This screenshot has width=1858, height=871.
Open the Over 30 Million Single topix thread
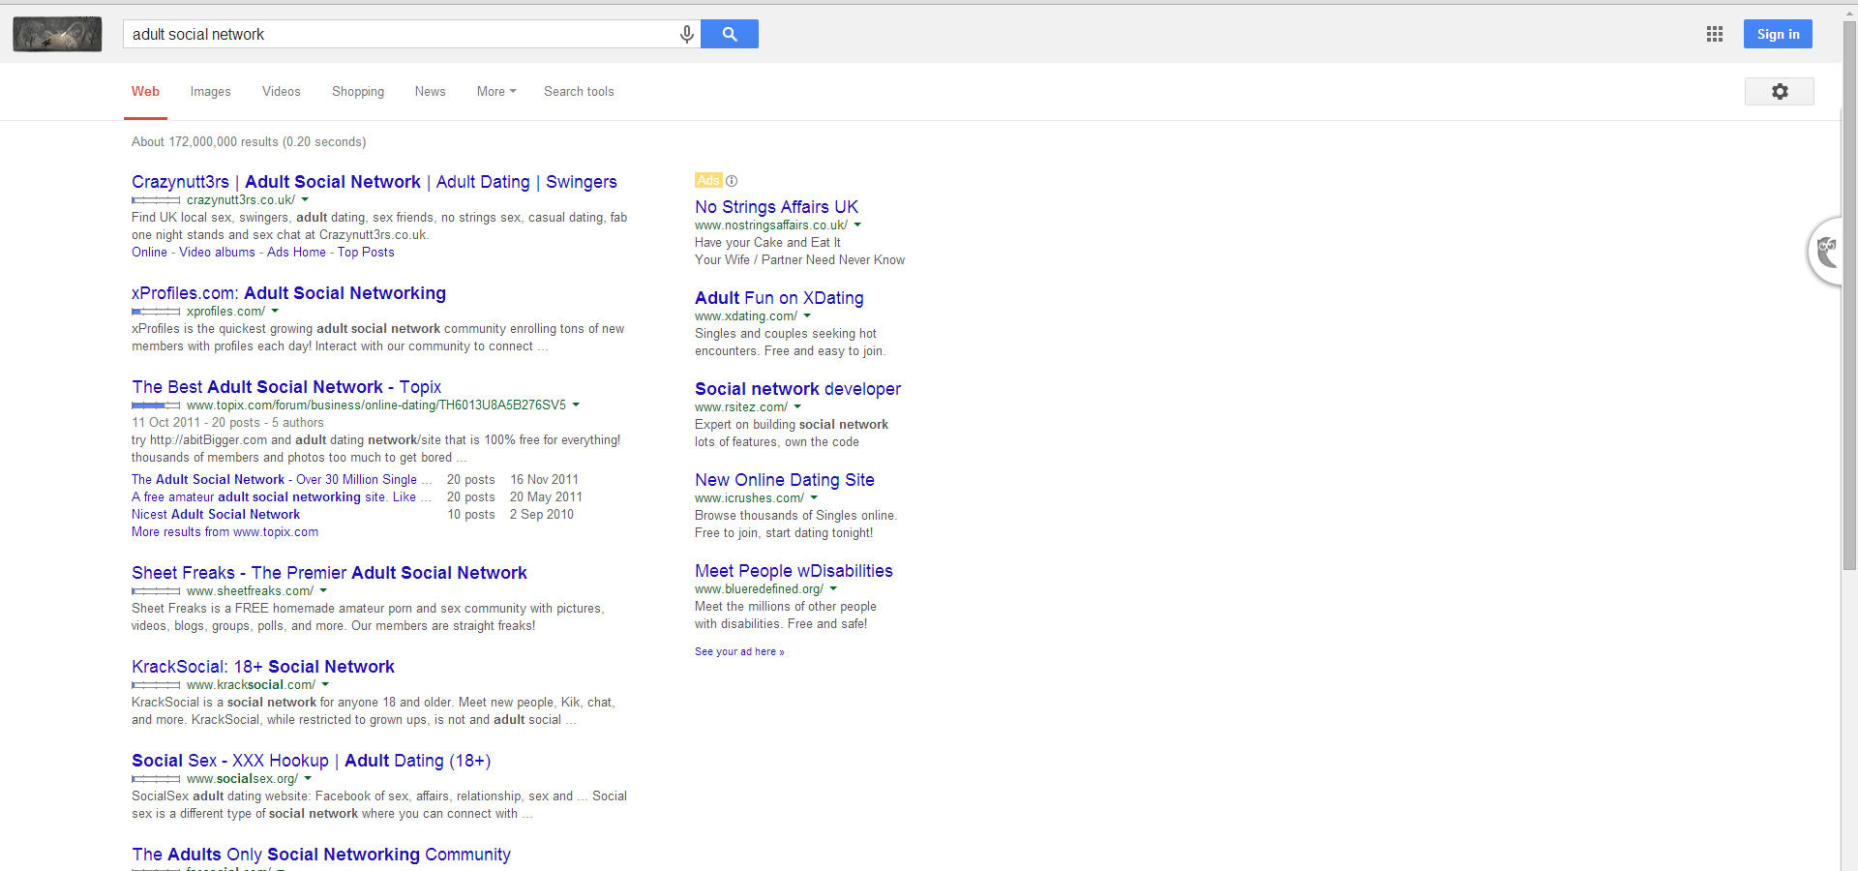click(x=282, y=480)
